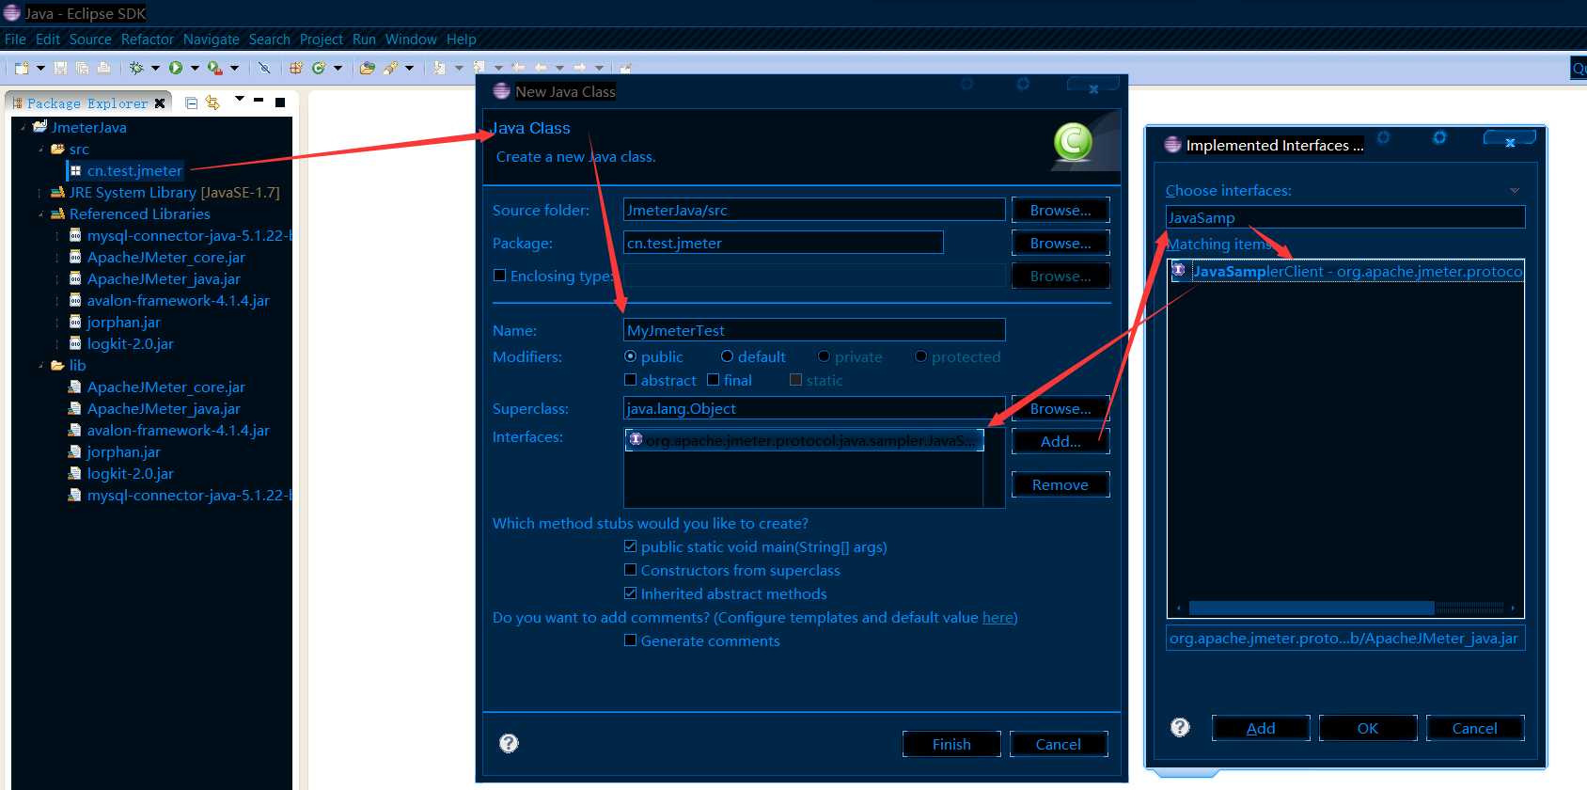
Task: Maximize the Package Explorer view
Action: coord(280,103)
